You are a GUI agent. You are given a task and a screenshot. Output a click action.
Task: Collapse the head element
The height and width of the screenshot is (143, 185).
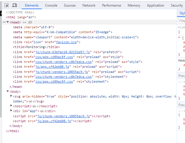coord(8,22)
